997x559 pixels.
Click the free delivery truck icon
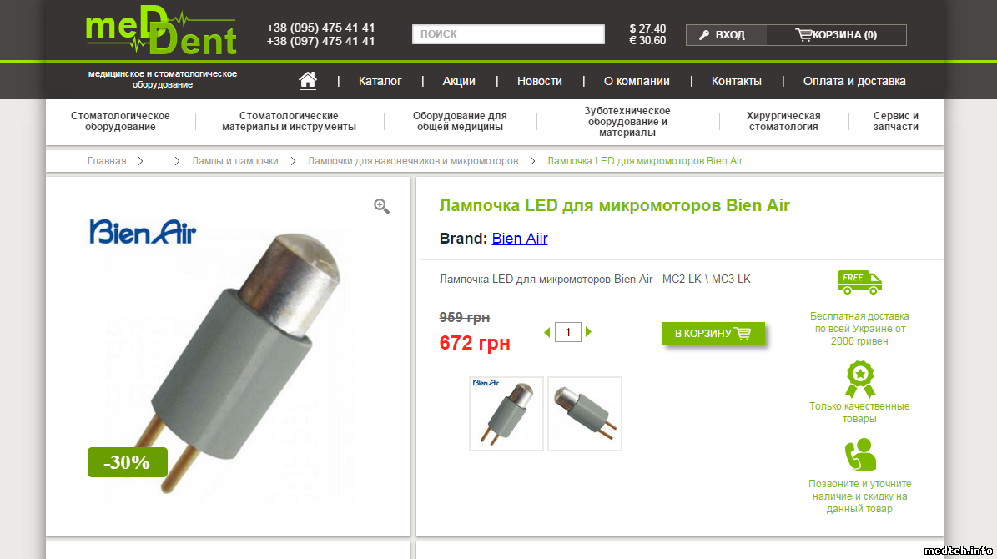click(x=859, y=282)
